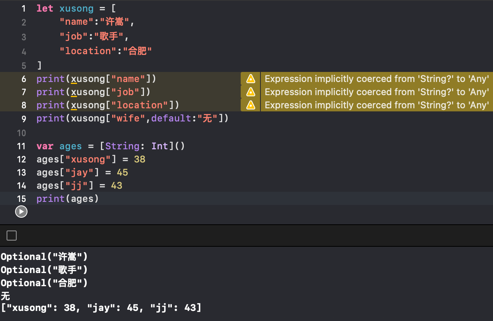Viewport: 493px width, 321px height.
Task: Click the 'let' keyword on line 1
Action: click(45, 9)
